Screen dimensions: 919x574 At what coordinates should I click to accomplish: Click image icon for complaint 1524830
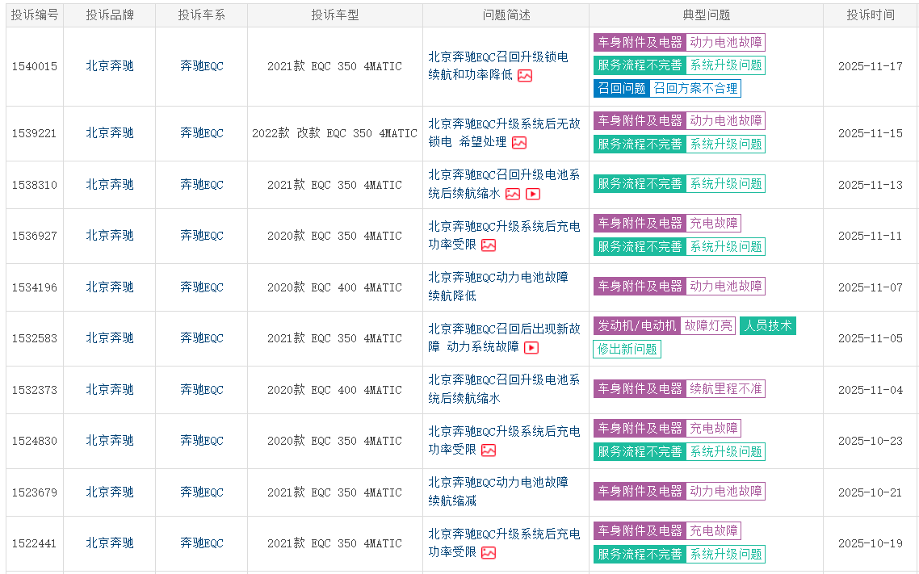489,450
